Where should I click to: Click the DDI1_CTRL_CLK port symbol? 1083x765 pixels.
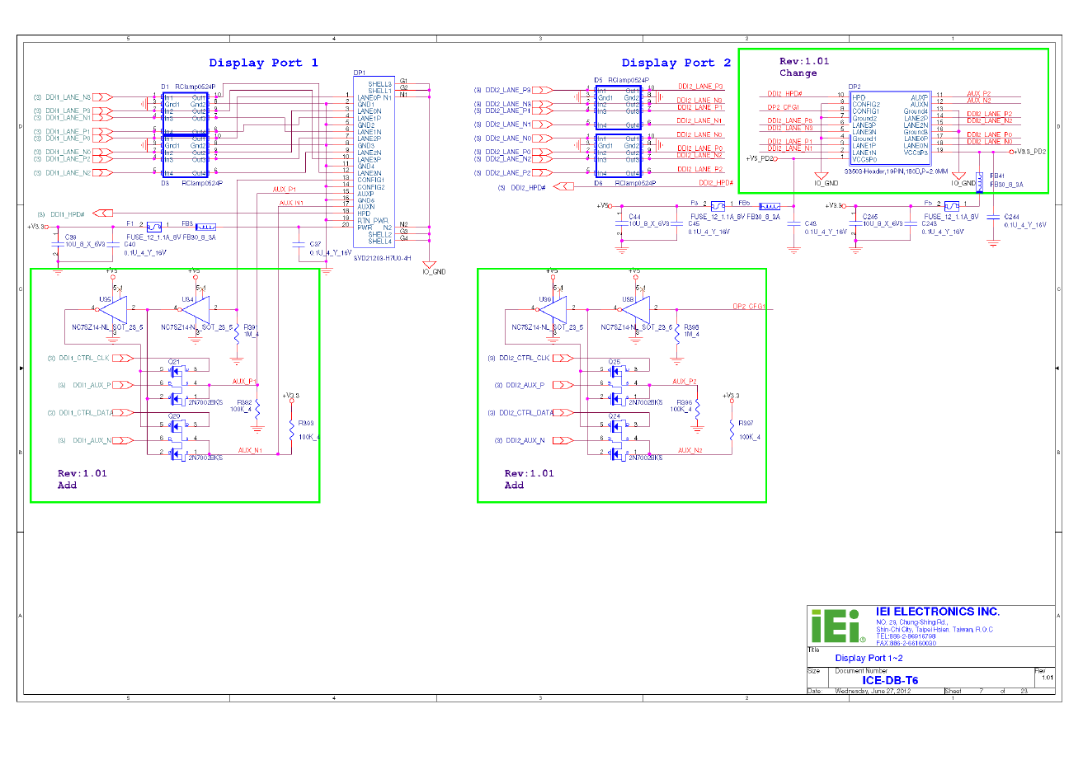point(123,359)
